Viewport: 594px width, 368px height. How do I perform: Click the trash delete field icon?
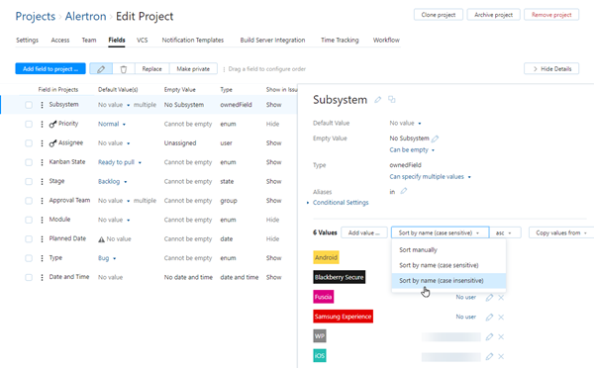[x=124, y=69]
